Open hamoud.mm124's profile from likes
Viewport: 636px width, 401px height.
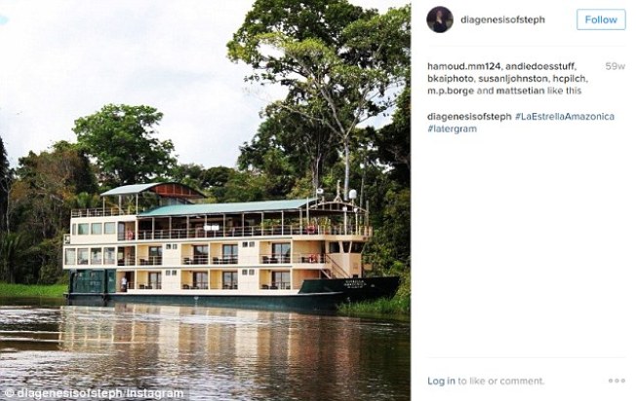463,66
